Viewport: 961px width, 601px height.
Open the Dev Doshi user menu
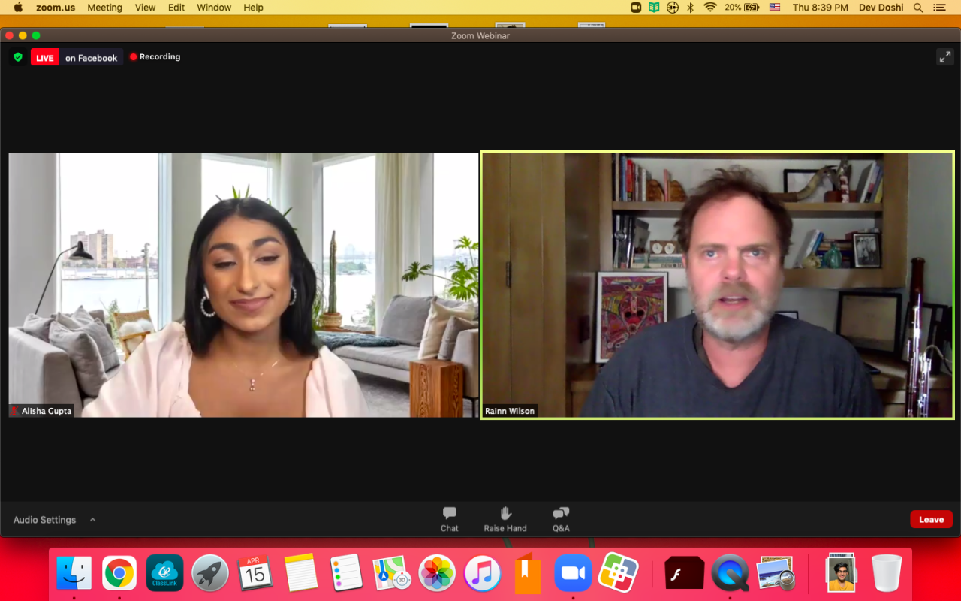pos(881,8)
